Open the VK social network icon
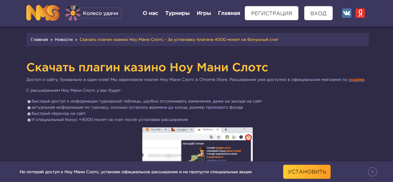 (x=347, y=13)
